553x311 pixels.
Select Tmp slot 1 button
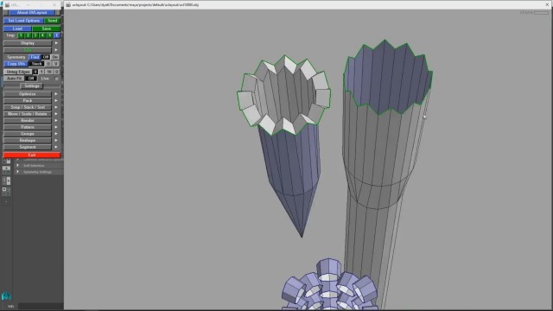click(x=21, y=35)
